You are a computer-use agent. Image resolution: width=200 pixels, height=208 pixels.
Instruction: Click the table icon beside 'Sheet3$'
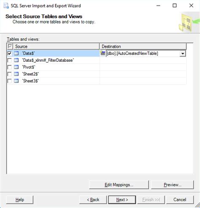point(16,81)
